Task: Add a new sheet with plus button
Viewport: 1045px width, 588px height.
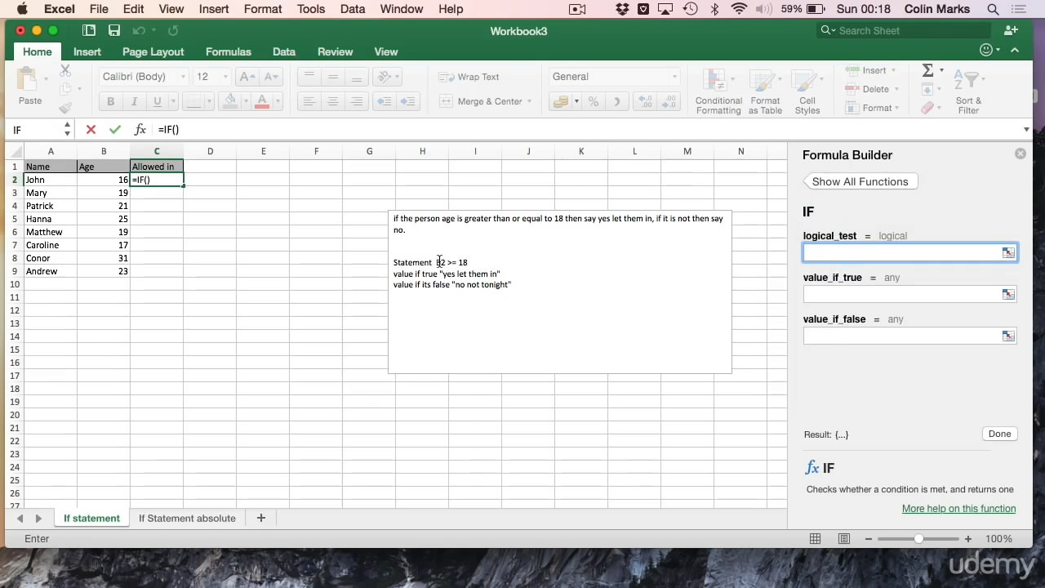Action: click(x=261, y=518)
